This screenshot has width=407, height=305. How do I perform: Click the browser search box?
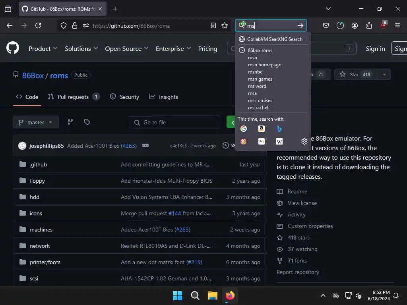pyautogui.click(x=271, y=25)
